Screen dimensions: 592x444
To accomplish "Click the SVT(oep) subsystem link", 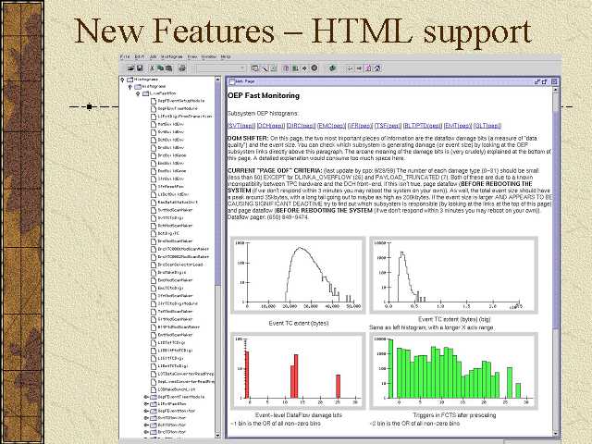I will pos(243,124).
